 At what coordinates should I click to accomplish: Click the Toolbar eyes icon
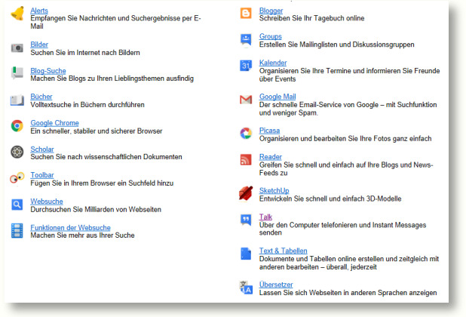(17, 177)
